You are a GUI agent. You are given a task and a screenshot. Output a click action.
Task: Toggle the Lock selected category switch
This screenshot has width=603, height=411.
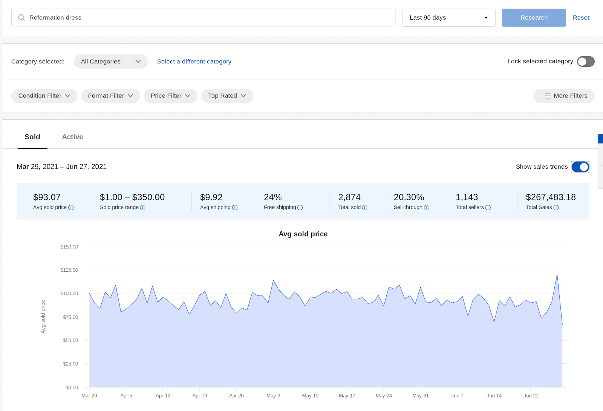(x=586, y=62)
